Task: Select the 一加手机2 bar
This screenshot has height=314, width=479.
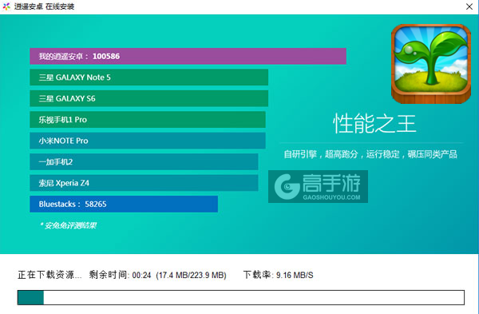Action: click(x=144, y=161)
